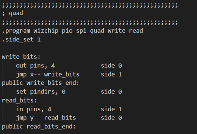Place cursor on '.program wizchip_pio_spi_quad_write_read' line
The height and width of the screenshot is (134, 197).
73,31
